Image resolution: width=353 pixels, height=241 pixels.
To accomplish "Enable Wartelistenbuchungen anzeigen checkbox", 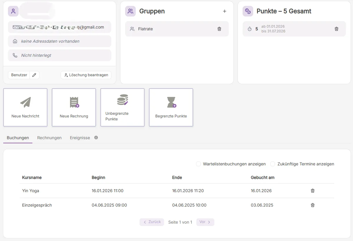I will point(198,164).
